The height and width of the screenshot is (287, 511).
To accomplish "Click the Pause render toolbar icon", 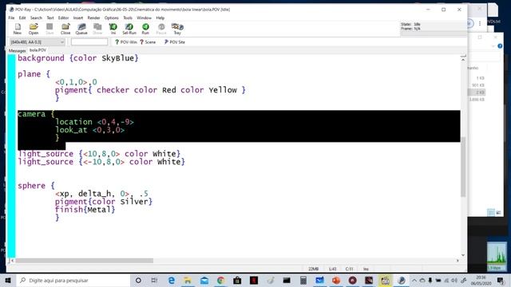I will coord(161,29).
